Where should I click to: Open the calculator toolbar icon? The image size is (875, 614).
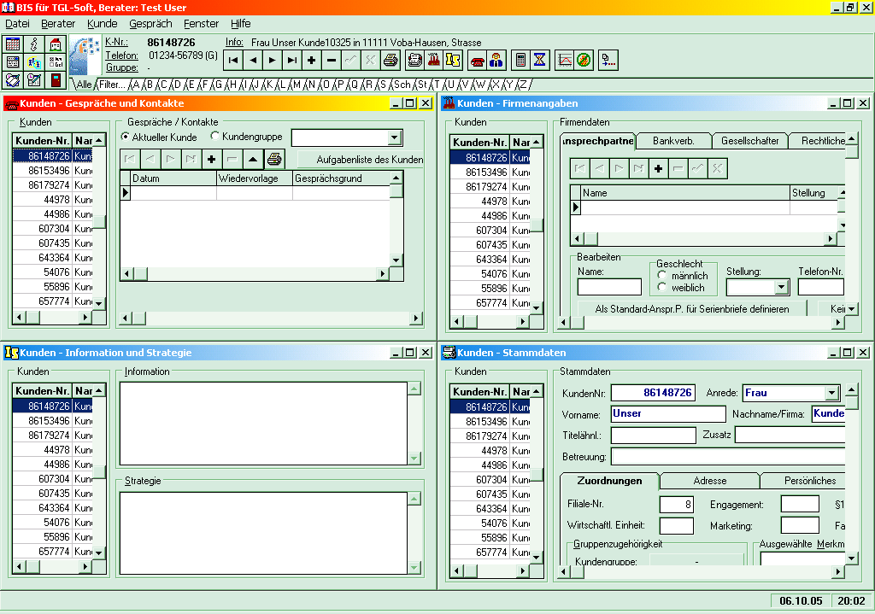(520, 61)
